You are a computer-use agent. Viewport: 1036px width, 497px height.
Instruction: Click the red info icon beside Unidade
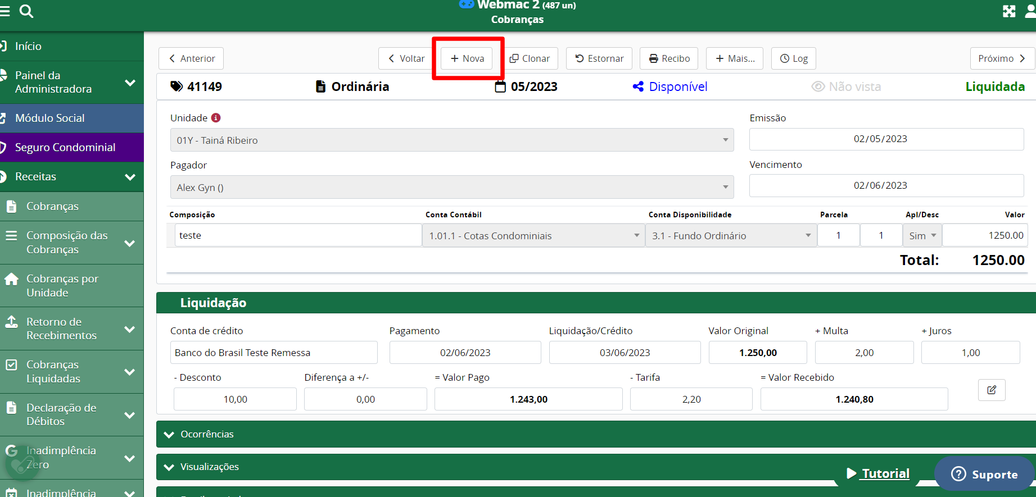pyautogui.click(x=216, y=118)
